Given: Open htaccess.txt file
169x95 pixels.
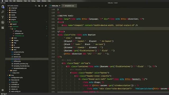Looking at the screenshot, I should pyautogui.click(x=15, y=80).
